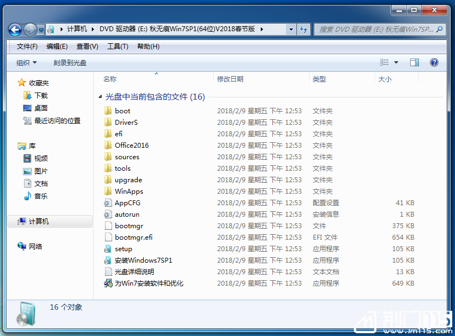Open Help via the question mark icon
This screenshot has width=455, height=336.
(x=434, y=62)
